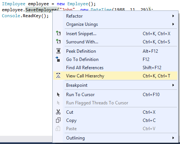Select Run To Cursor
The width and height of the screenshot is (180, 144).
click(x=115, y=95)
